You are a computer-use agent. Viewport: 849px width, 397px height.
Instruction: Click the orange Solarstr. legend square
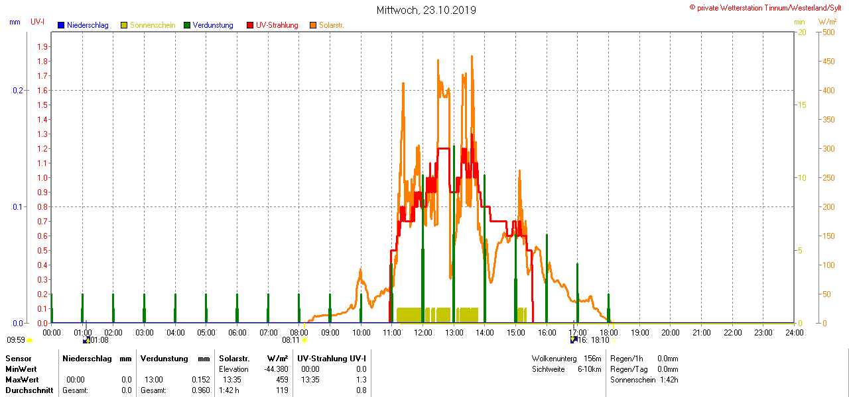313,25
